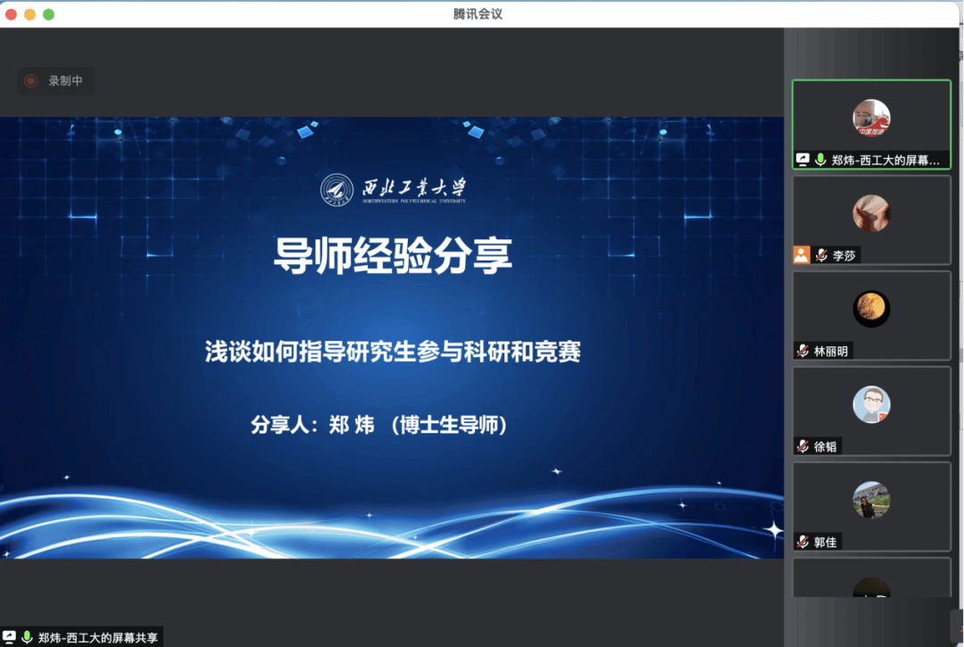The height and width of the screenshot is (647, 964).
Task: Click the muted microphone icon beside 郭佳
Action: click(x=803, y=542)
